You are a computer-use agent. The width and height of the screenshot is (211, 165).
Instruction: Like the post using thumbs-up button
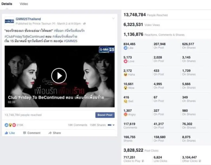pyautogui.click(x=10, y=133)
